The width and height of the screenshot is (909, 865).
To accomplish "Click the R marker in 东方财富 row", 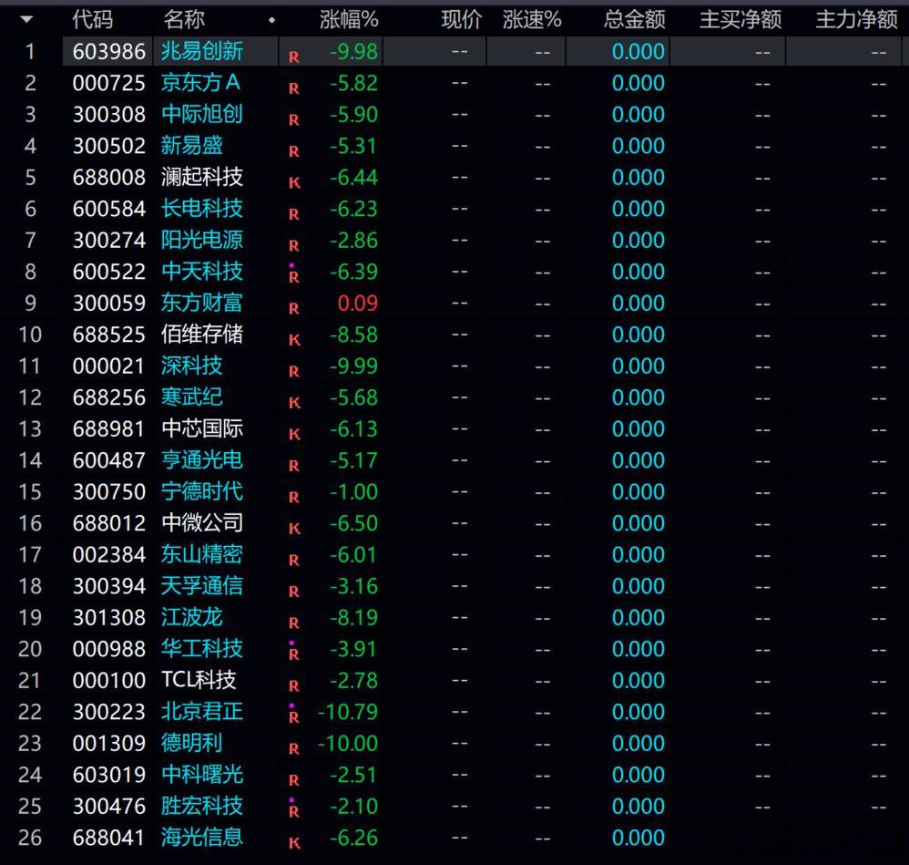I will pos(294,308).
